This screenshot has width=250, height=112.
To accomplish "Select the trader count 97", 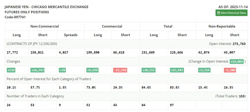I will point(172,105).
